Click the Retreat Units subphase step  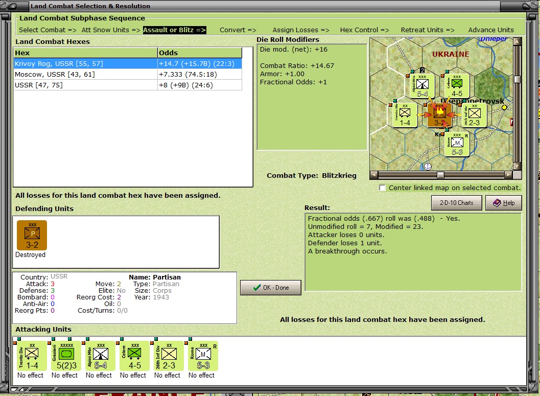pyautogui.click(x=428, y=30)
